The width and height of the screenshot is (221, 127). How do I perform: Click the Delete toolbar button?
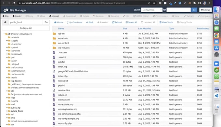point(84,16)
